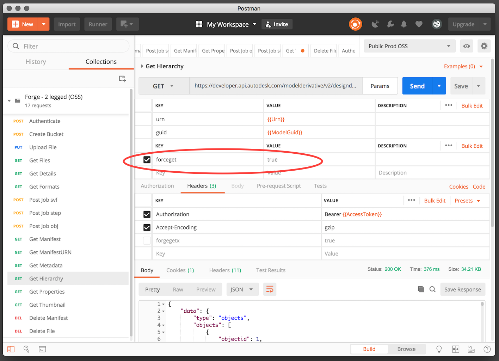
Task: Click the workspace grid icon
Action: click(199, 24)
